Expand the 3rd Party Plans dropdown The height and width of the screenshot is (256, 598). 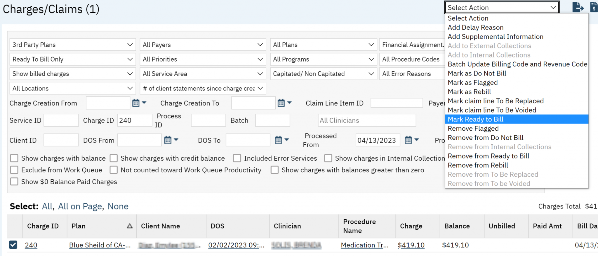[72, 45]
